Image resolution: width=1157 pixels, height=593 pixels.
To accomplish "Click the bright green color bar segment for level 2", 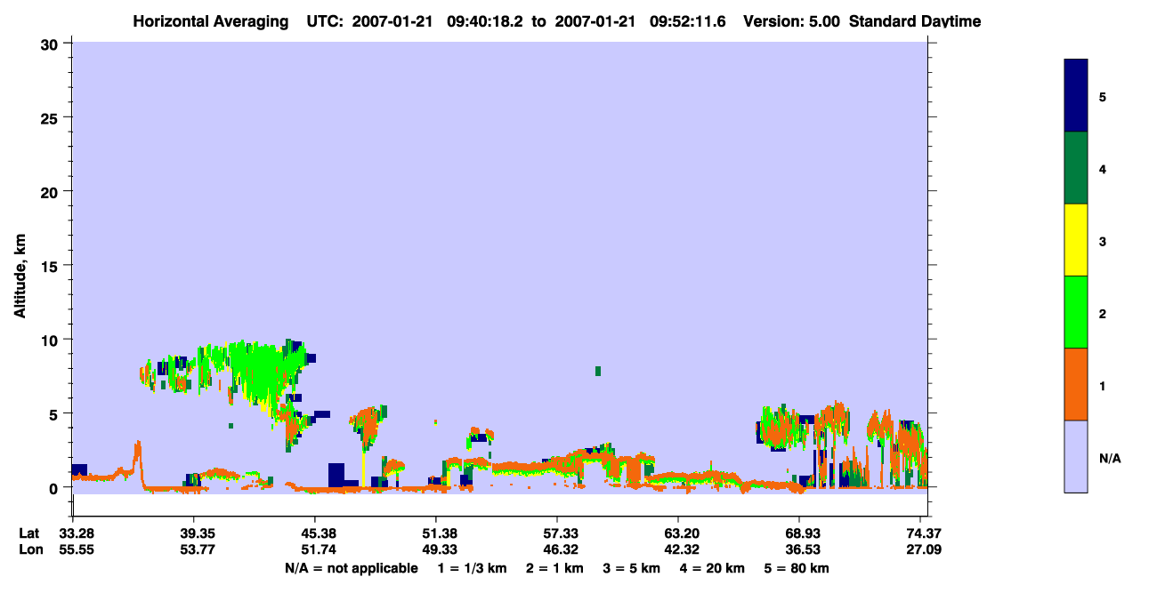I will 1076,312.
